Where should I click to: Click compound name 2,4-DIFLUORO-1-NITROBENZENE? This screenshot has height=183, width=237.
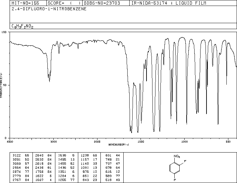[x=49, y=9]
